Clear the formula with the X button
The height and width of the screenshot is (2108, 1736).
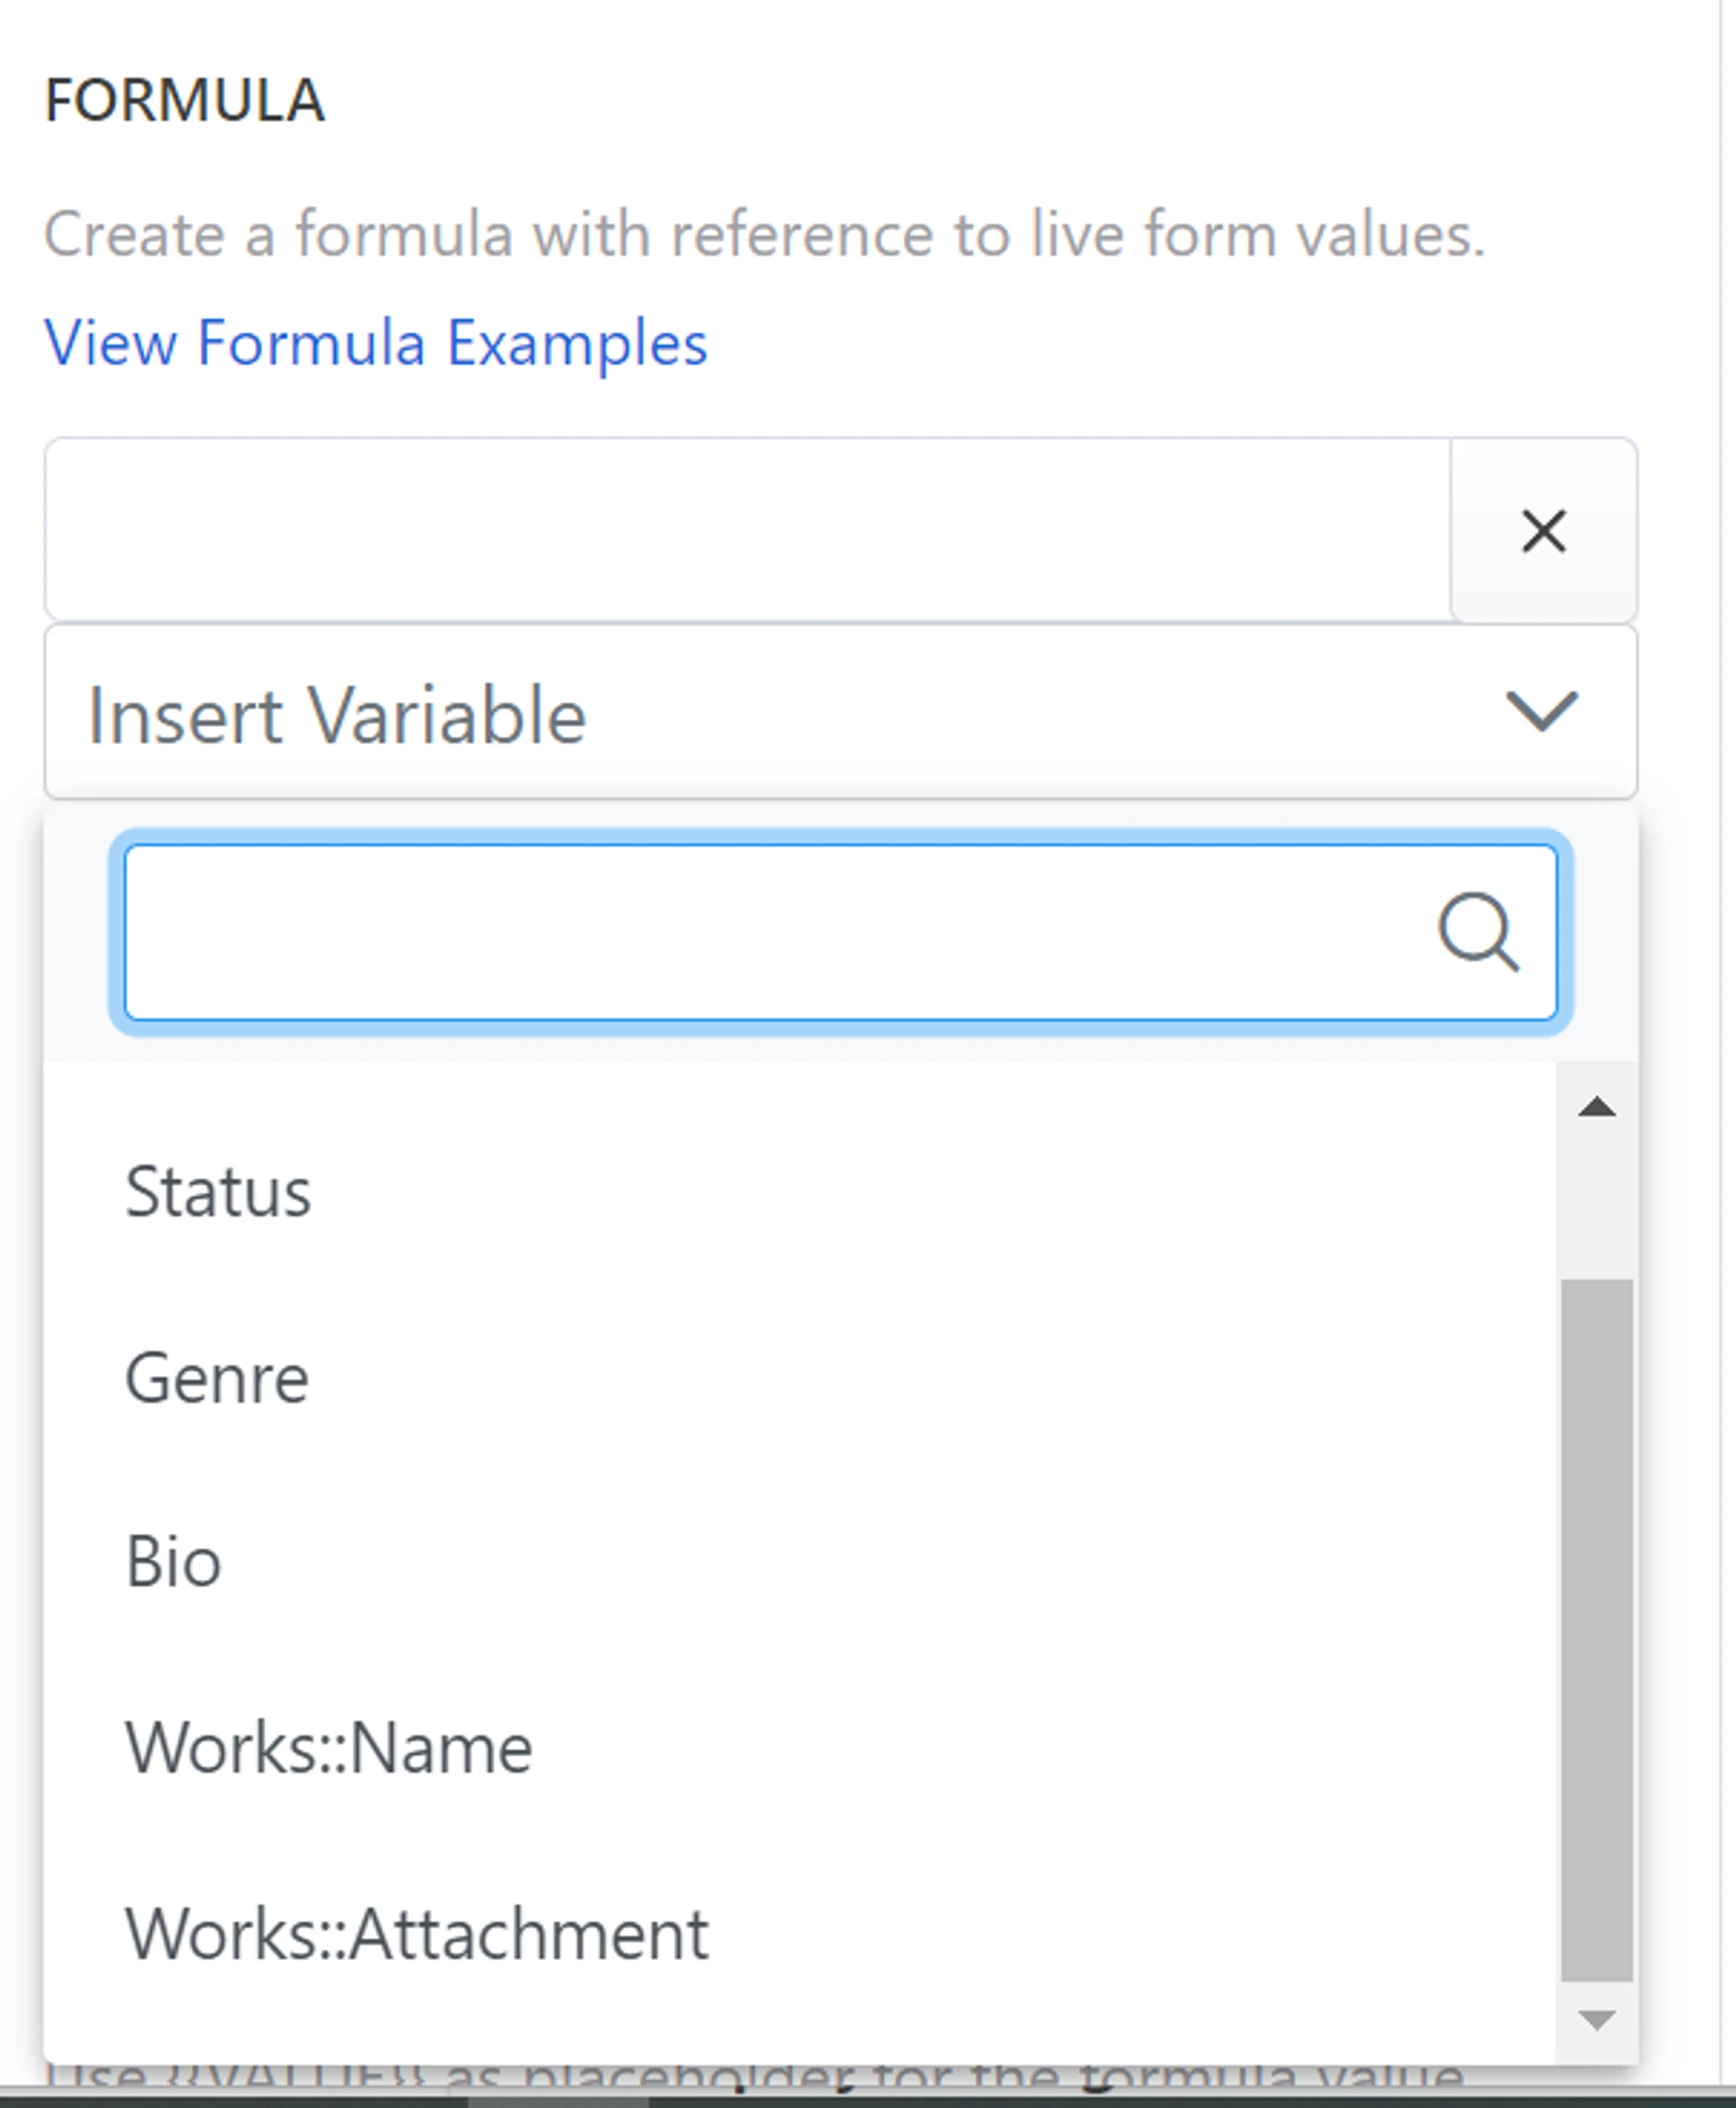pyautogui.click(x=1543, y=531)
